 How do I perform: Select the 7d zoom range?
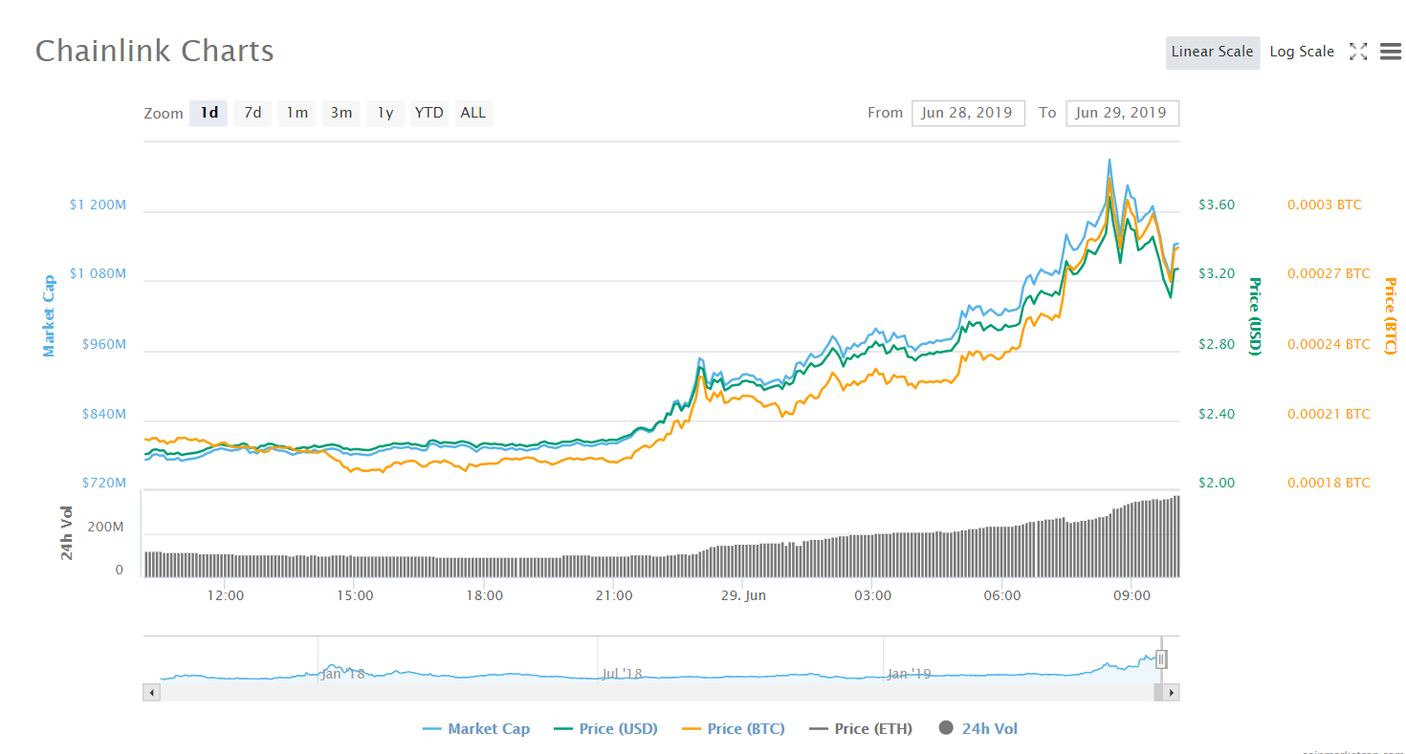pyautogui.click(x=253, y=113)
